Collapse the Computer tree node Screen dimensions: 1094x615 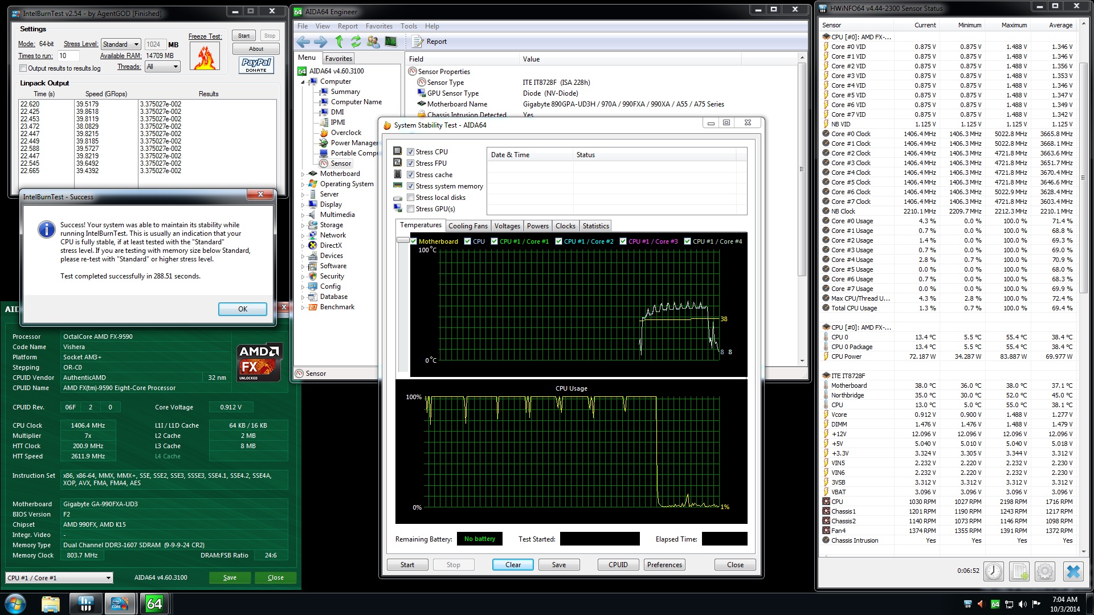(303, 82)
